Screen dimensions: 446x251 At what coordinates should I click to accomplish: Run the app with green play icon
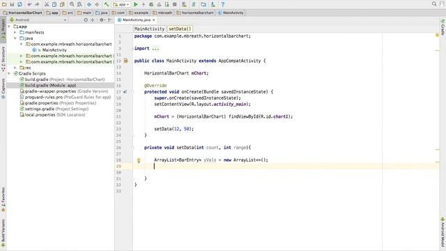click(136, 4)
